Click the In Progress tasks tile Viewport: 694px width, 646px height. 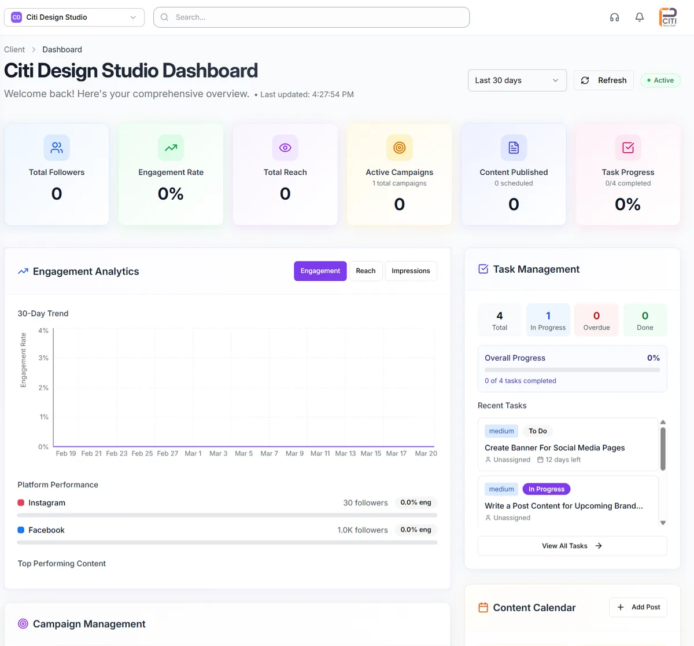click(x=548, y=320)
